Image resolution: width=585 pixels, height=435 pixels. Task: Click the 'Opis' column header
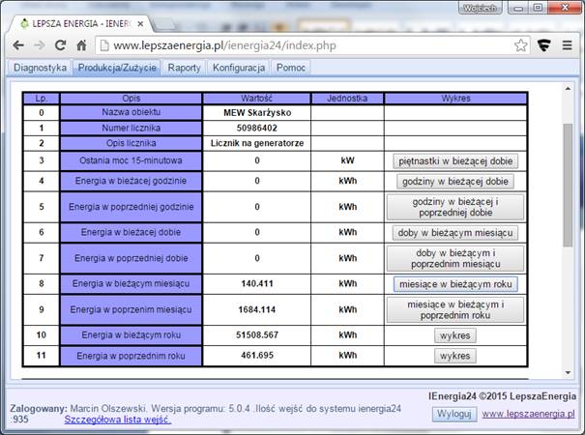131,99
